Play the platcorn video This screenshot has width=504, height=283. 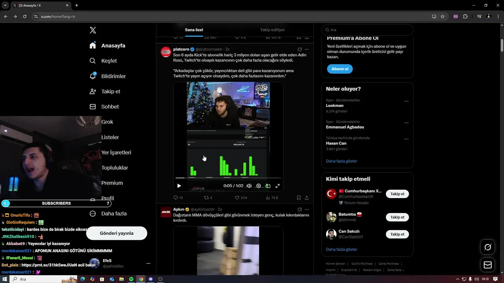(179, 186)
